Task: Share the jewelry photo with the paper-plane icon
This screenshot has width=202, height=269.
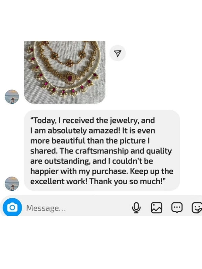Action: click(x=117, y=53)
